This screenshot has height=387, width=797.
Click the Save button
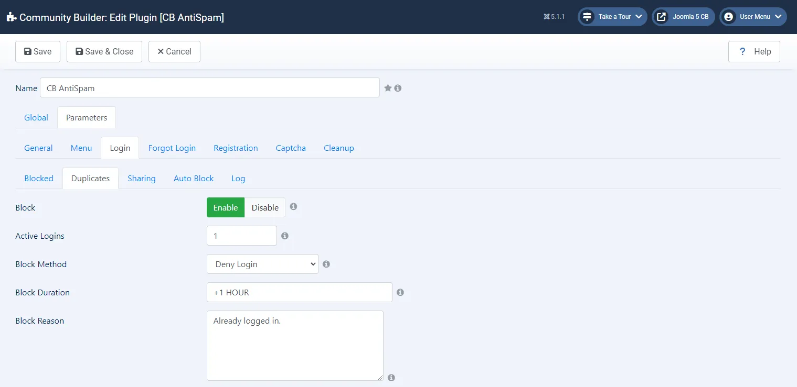click(38, 51)
